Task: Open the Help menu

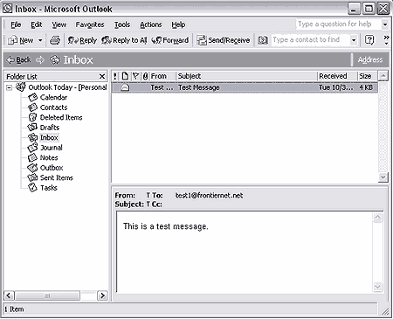Action: (178, 24)
